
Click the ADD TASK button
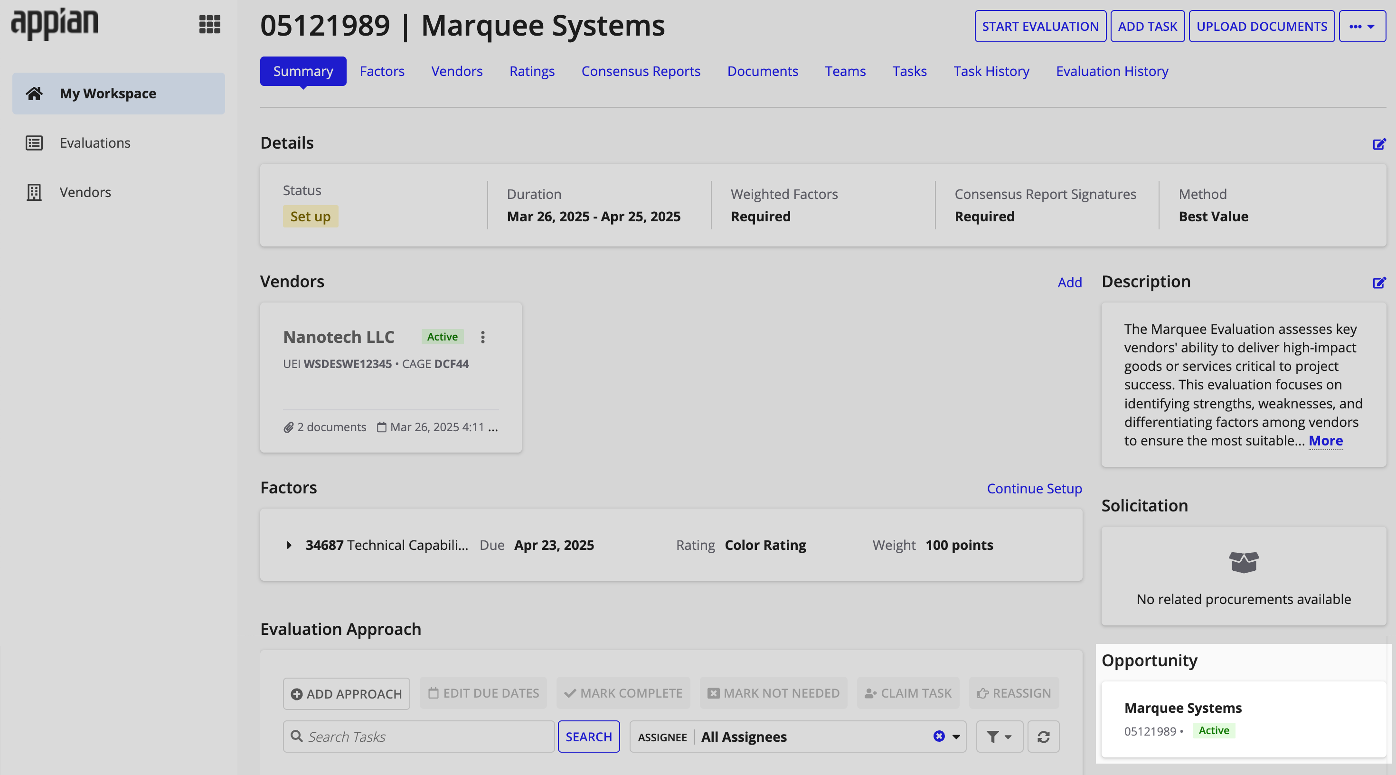1147,26
